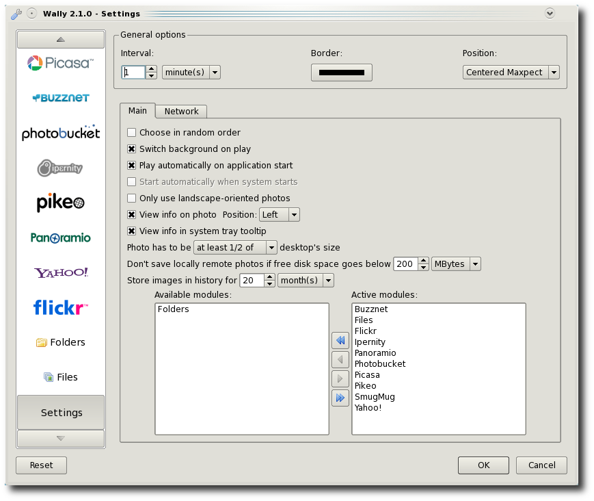Screen dimensions: 594x501
Task: Click inside the Interval input field
Action: click(133, 72)
